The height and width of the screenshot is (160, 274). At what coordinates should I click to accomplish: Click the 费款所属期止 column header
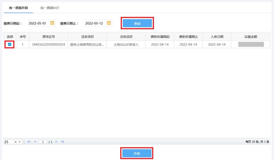188,37
